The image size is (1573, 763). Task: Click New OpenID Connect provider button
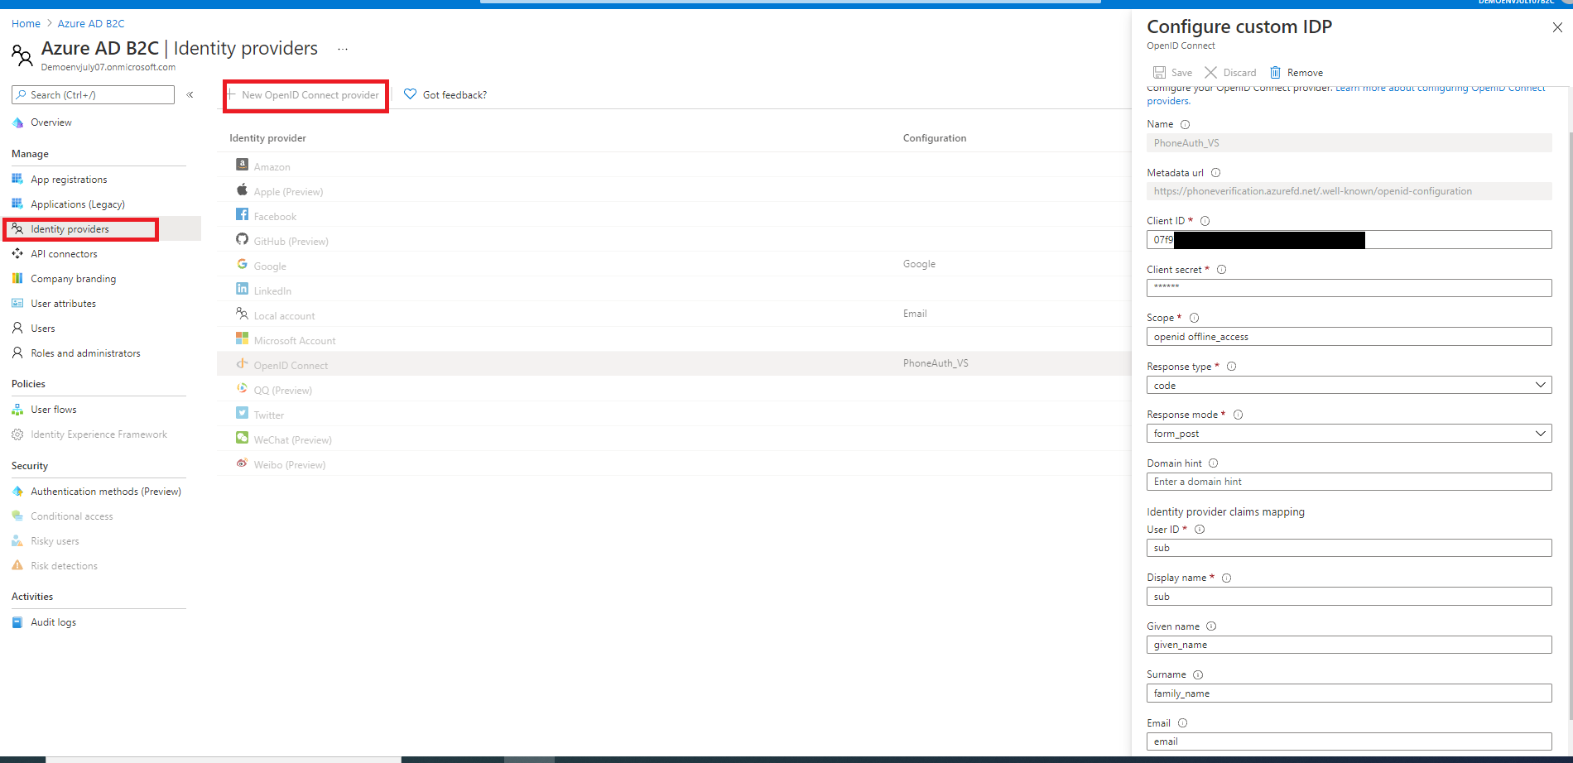(303, 95)
